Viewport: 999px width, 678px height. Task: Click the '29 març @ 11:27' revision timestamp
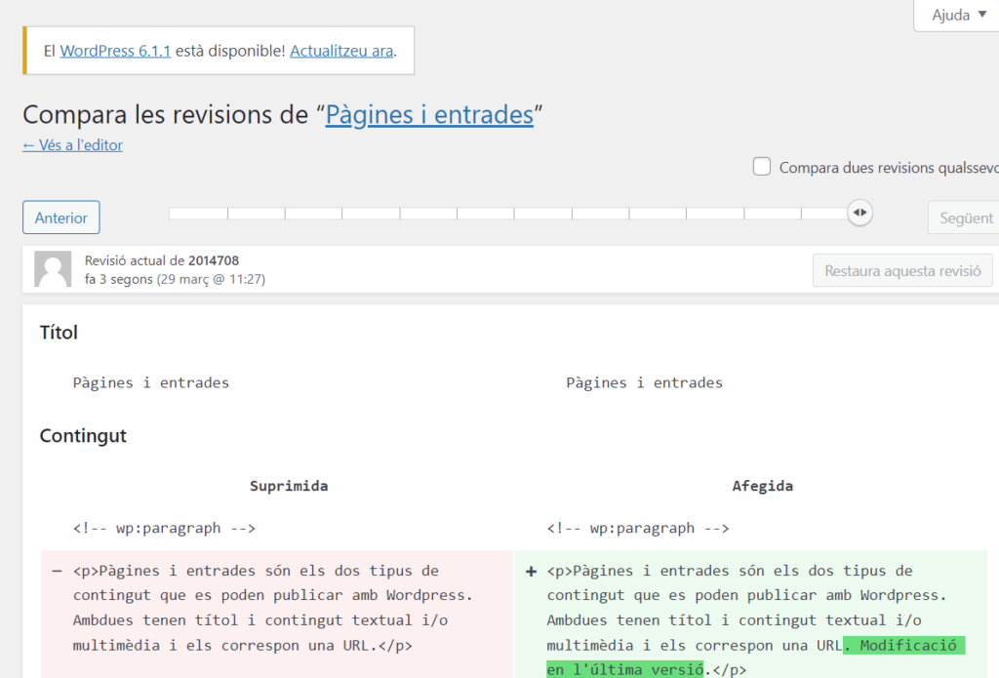click(211, 279)
